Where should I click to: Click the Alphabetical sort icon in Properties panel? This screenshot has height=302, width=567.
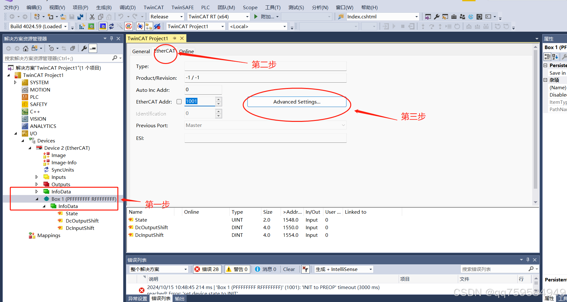(x=555, y=57)
